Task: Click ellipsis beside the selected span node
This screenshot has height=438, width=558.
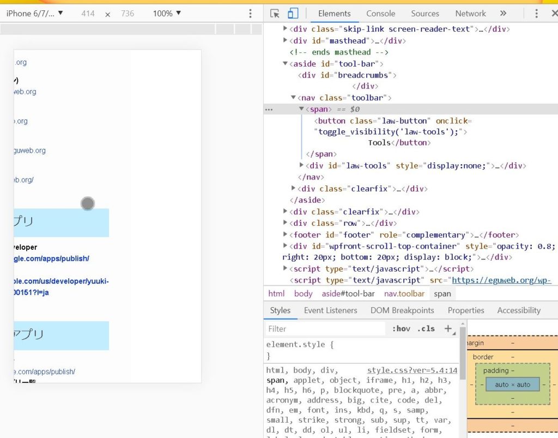Action: (269, 109)
